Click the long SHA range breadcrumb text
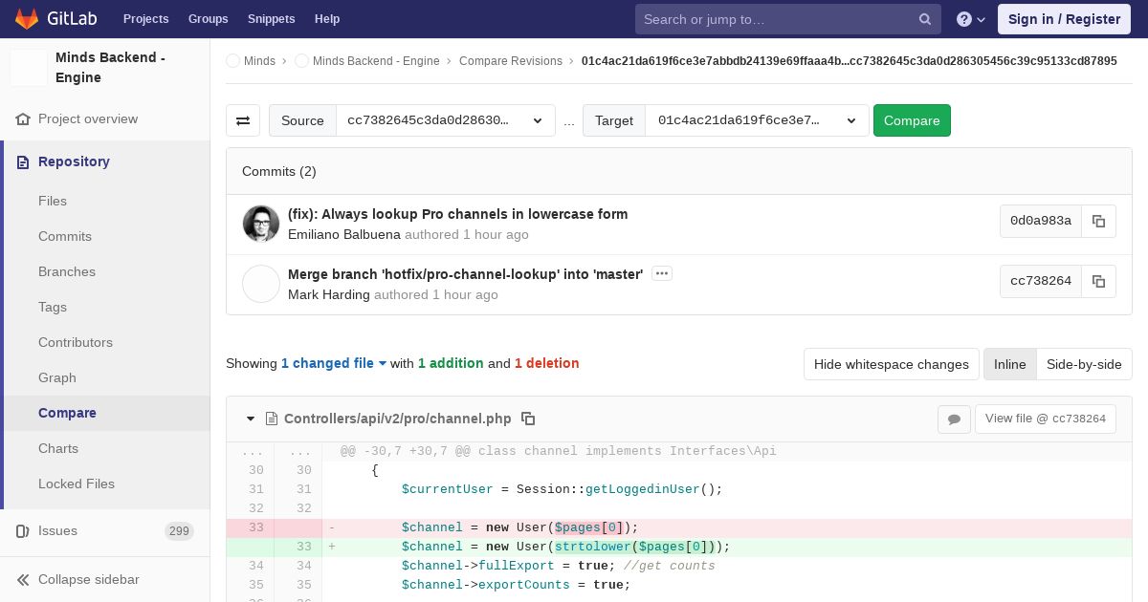1148x602 pixels. click(x=850, y=60)
